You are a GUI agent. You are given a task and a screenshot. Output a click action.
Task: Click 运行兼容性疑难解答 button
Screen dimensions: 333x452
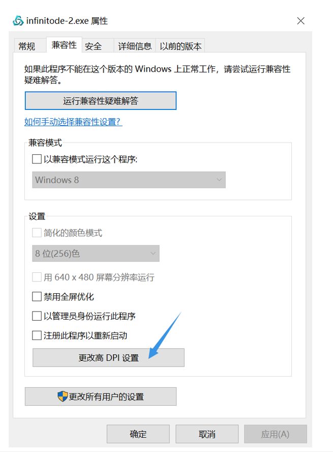click(x=100, y=101)
